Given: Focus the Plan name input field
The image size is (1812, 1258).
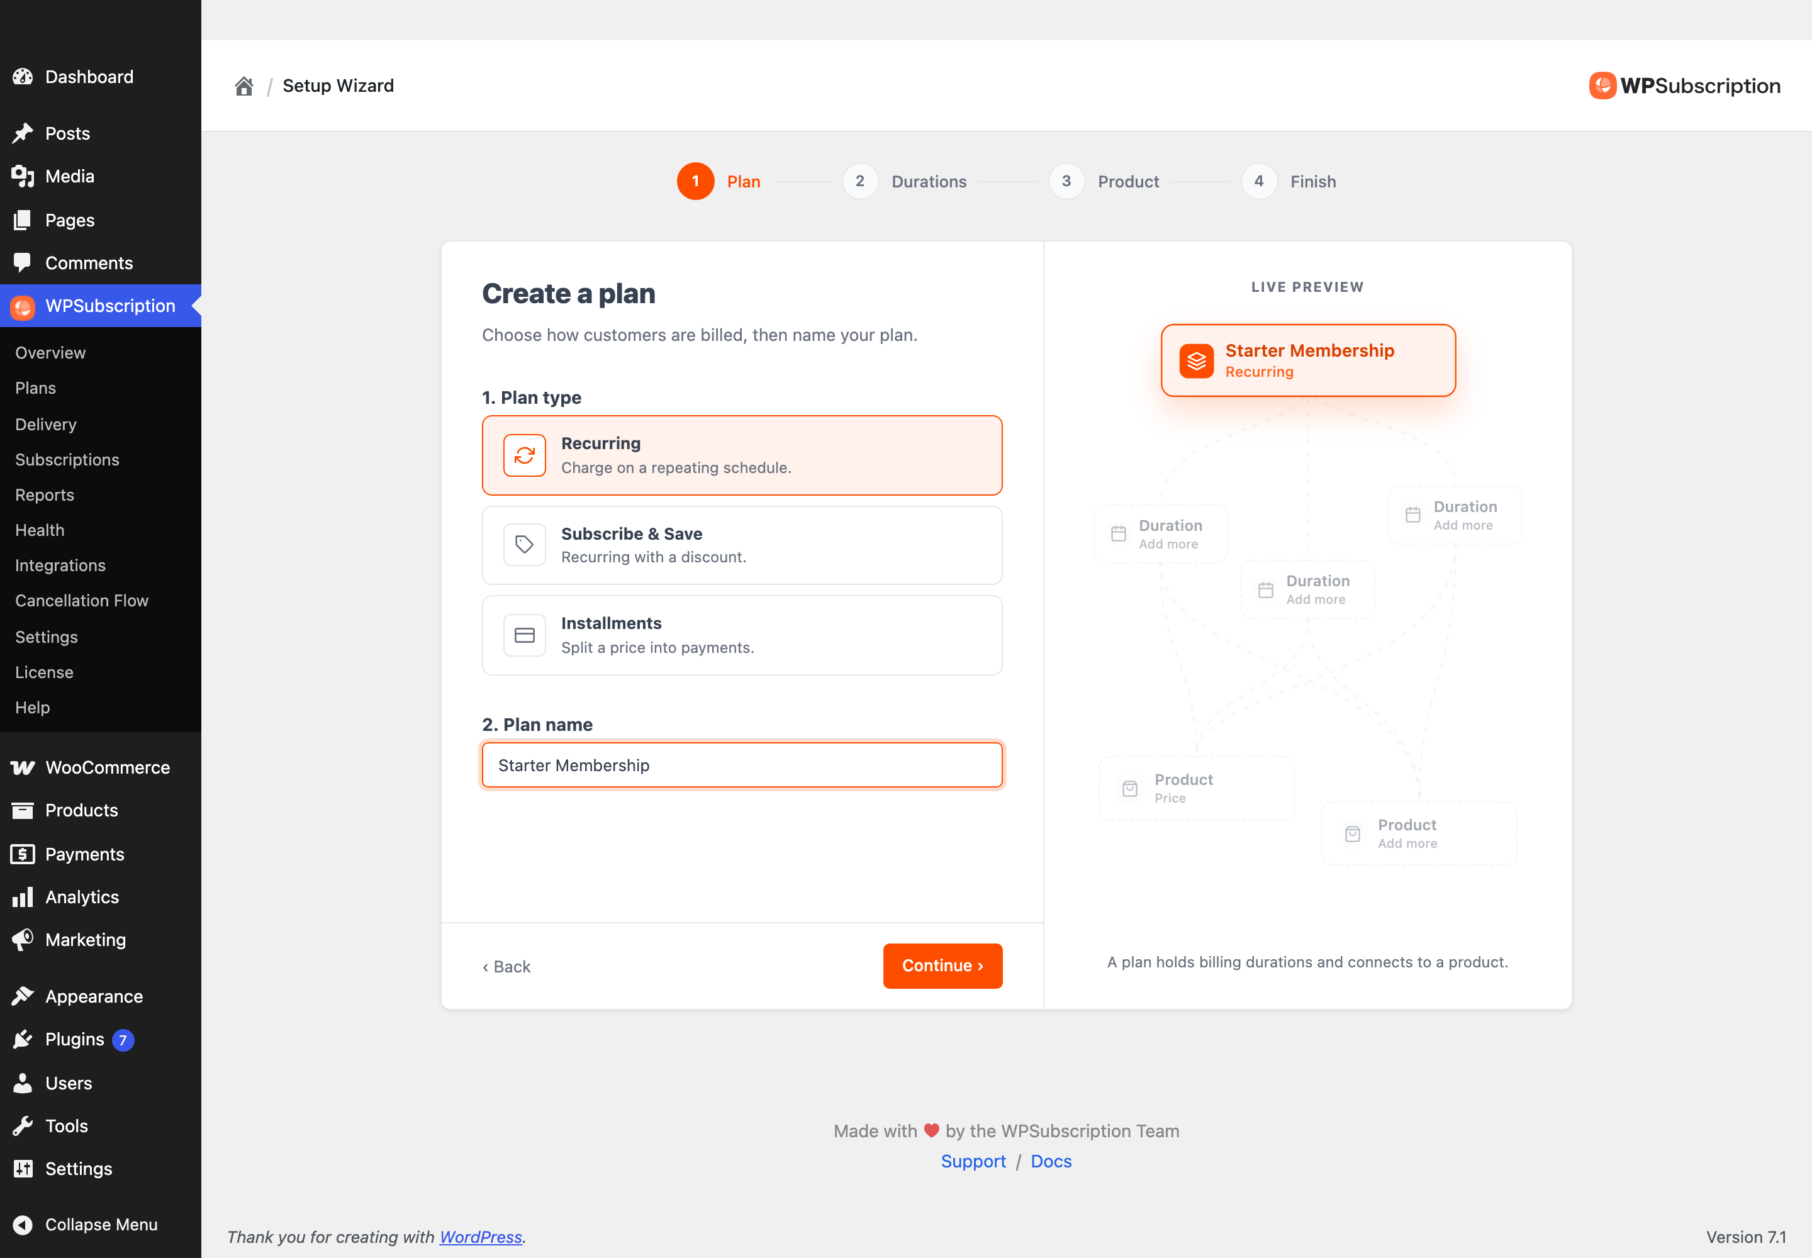Looking at the screenshot, I should [742, 765].
